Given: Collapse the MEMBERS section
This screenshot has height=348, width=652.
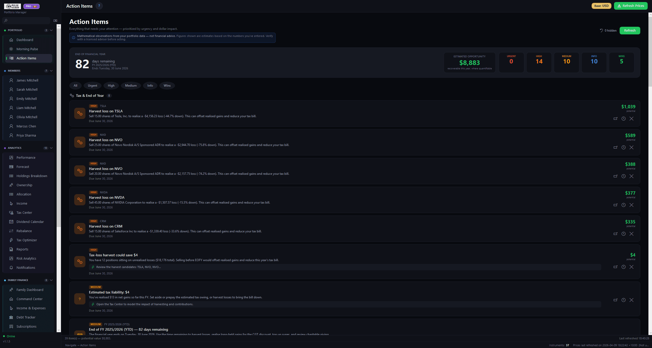Looking at the screenshot, I should pos(51,71).
